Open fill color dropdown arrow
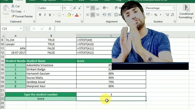Screen dimensions: 195x109 pyautogui.click(x=73, y=15)
